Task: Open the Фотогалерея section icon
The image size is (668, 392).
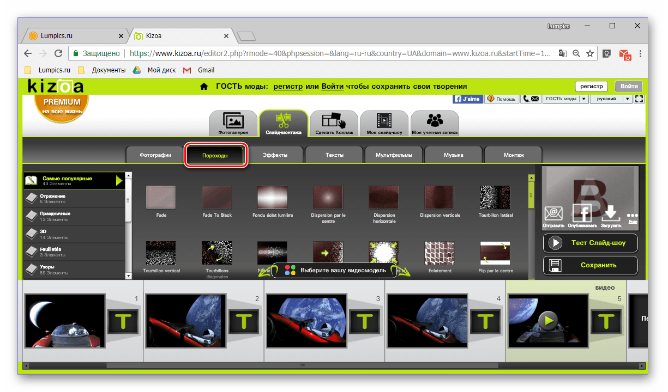Action: pos(233,120)
